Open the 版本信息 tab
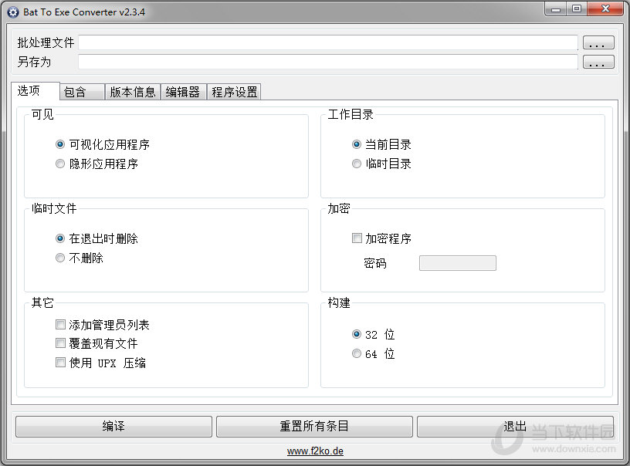630x466 pixels. coord(133,92)
